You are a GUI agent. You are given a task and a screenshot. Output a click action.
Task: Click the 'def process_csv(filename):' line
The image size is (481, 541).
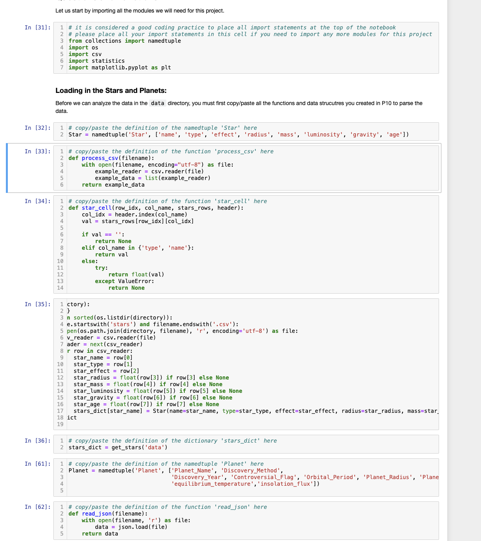[111, 158]
